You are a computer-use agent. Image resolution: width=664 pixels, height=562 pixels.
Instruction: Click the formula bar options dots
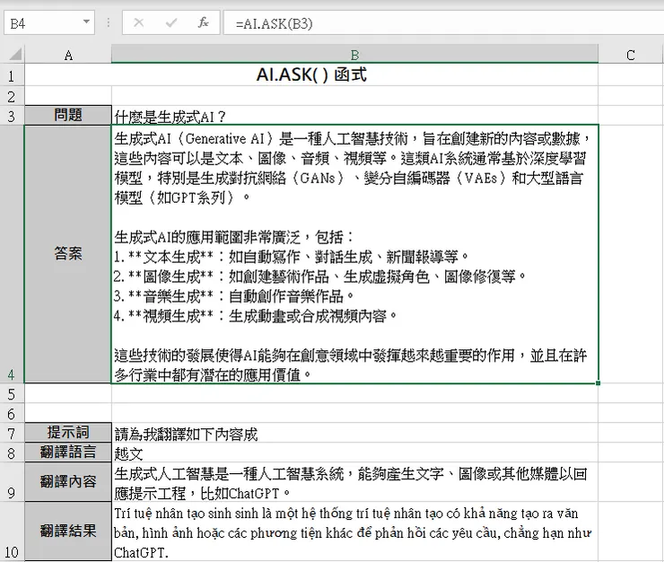109,22
